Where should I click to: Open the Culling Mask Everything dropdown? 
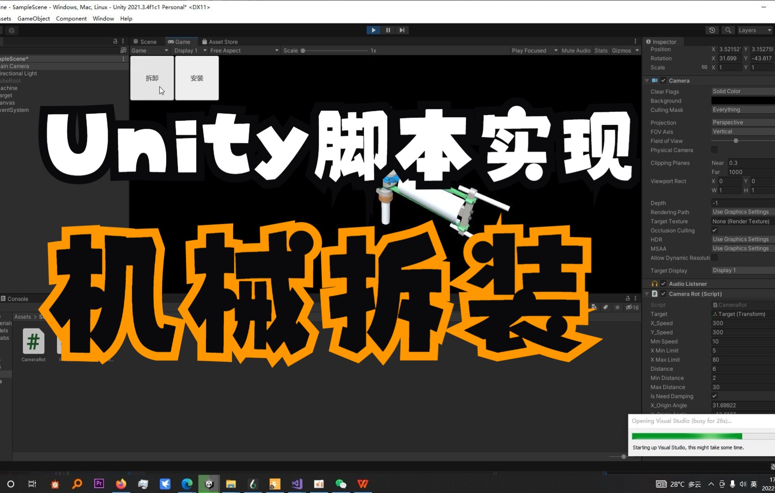(743, 110)
